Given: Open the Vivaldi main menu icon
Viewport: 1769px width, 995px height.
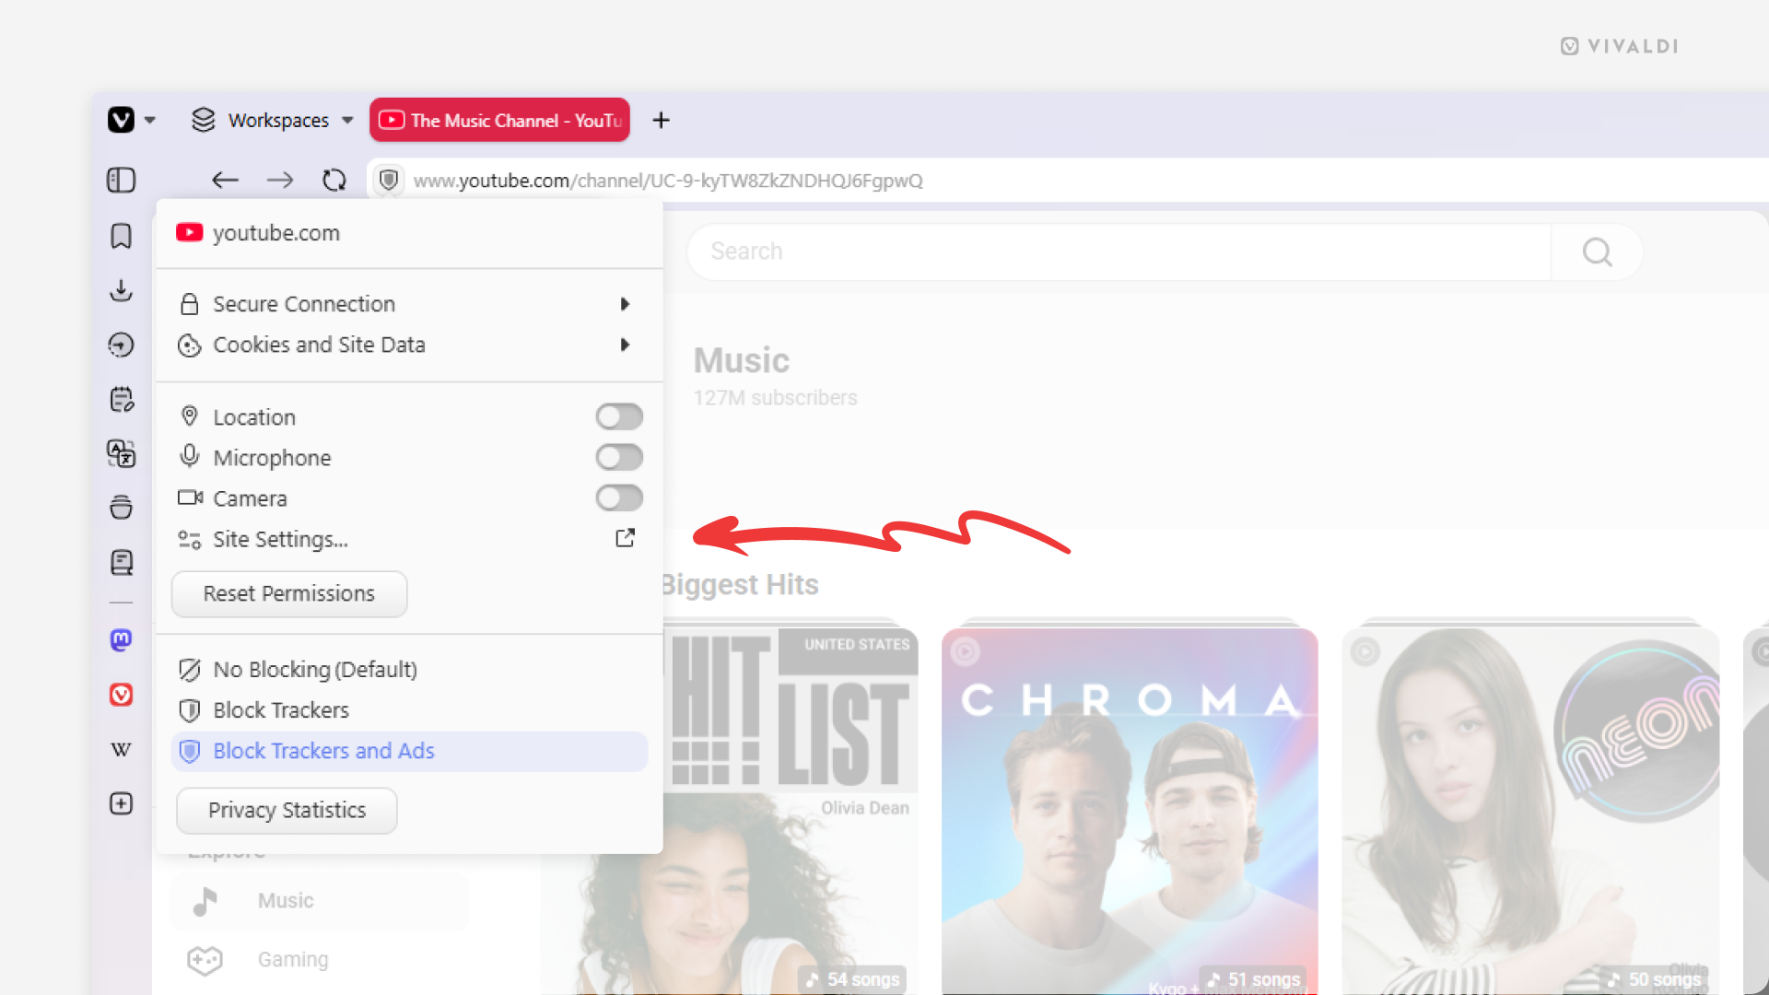Looking at the screenshot, I should click(x=121, y=120).
